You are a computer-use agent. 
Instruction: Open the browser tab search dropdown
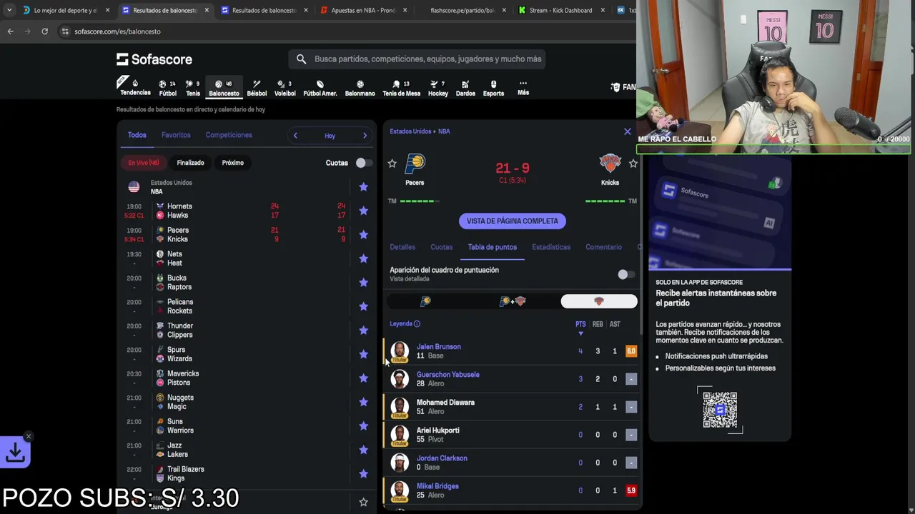pyautogui.click(x=9, y=10)
